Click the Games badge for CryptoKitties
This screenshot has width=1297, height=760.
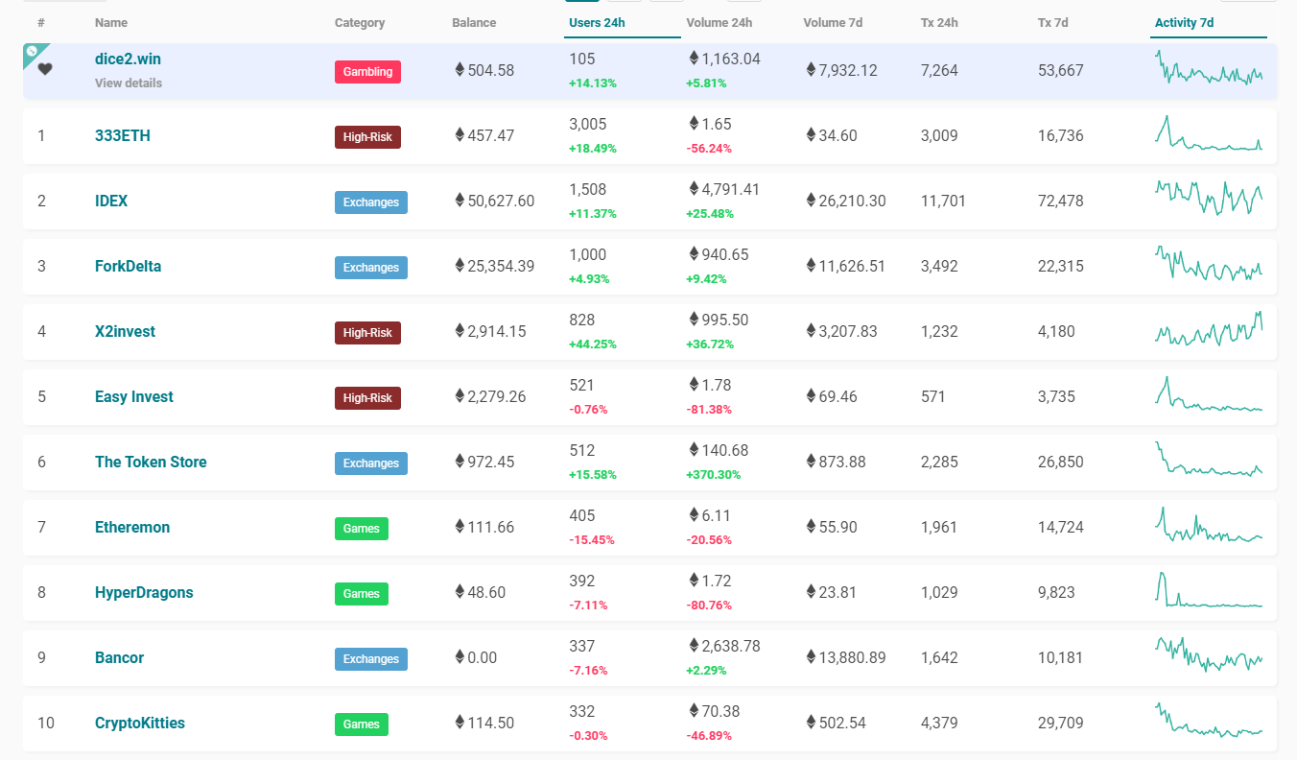[362, 724]
